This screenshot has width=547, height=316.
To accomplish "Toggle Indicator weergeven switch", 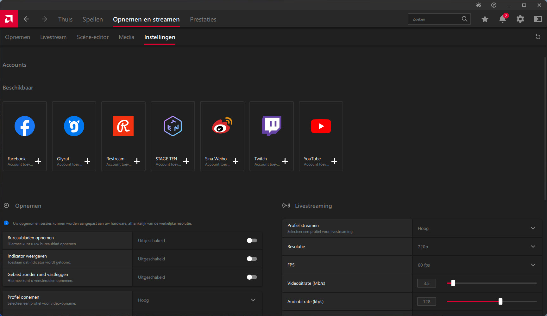I will pos(252,259).
